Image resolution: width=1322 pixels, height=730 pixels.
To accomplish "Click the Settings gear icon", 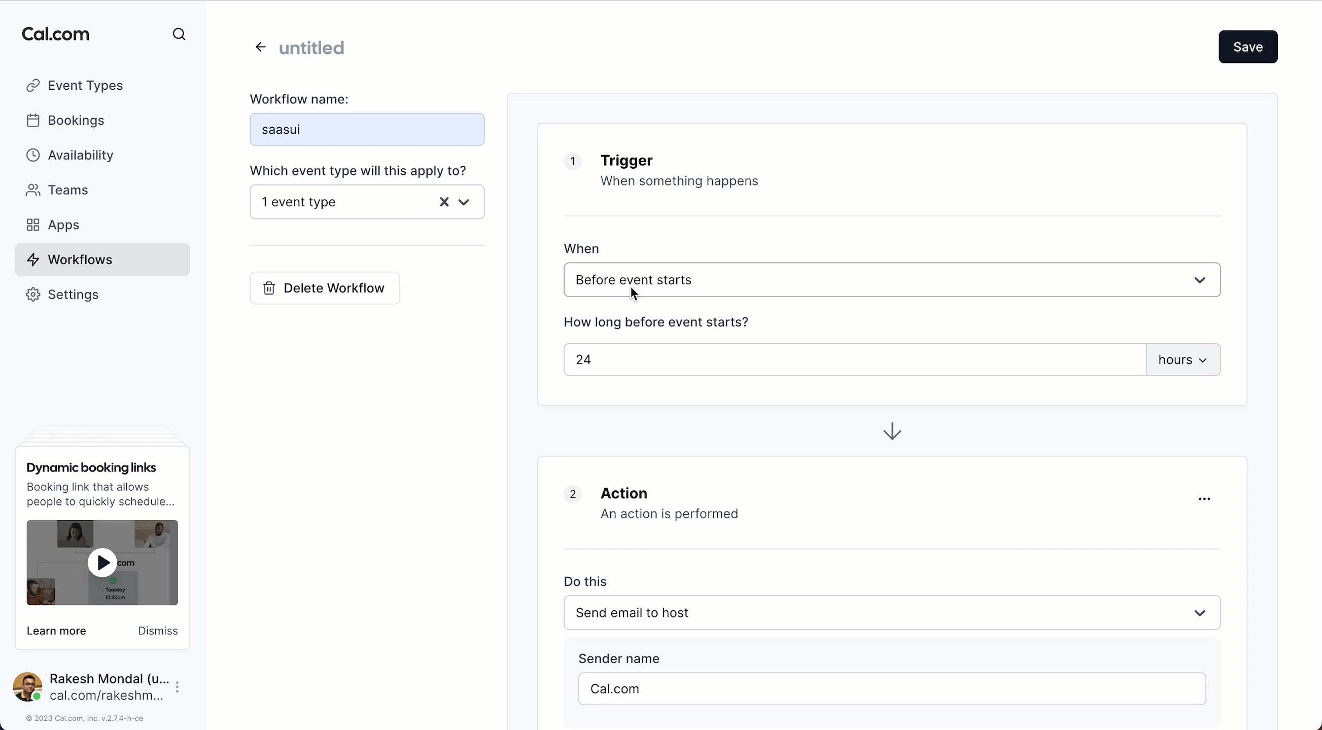I will [x=32, y=294].
